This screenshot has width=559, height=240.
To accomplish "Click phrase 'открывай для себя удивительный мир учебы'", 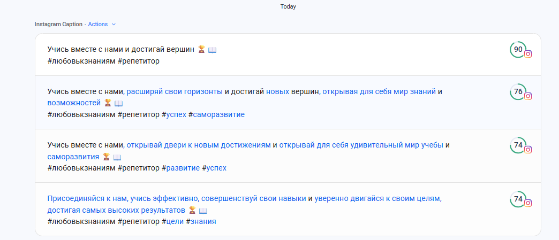I will (361, 145).
